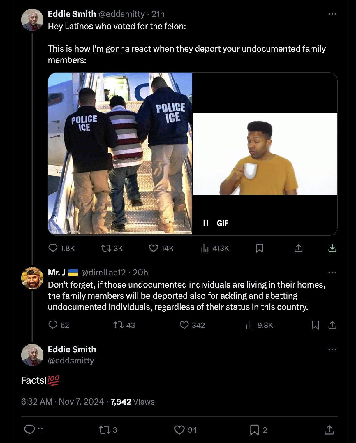Reply to the Facts! tweet
Image resolution: width=356 pixels, height=443 pixels.
29,430
